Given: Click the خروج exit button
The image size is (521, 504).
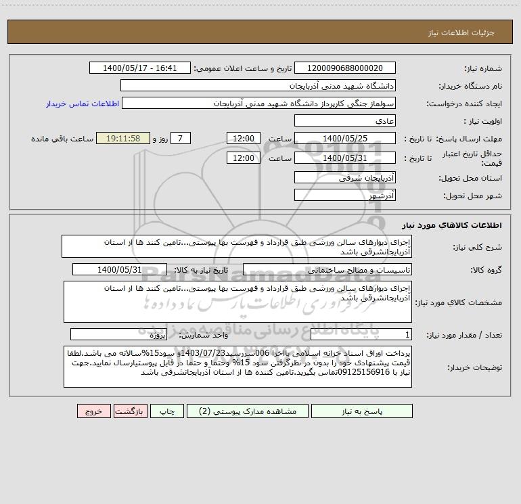Looking at the screenshot, I should (93, 411).
